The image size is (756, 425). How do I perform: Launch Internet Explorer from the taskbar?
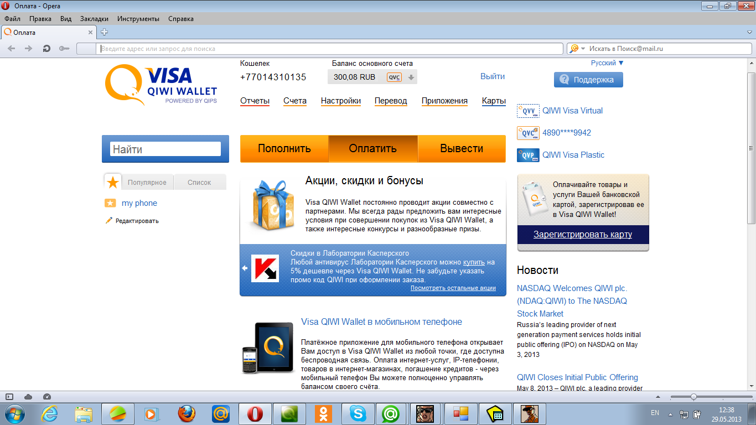(x=49, y=413)
